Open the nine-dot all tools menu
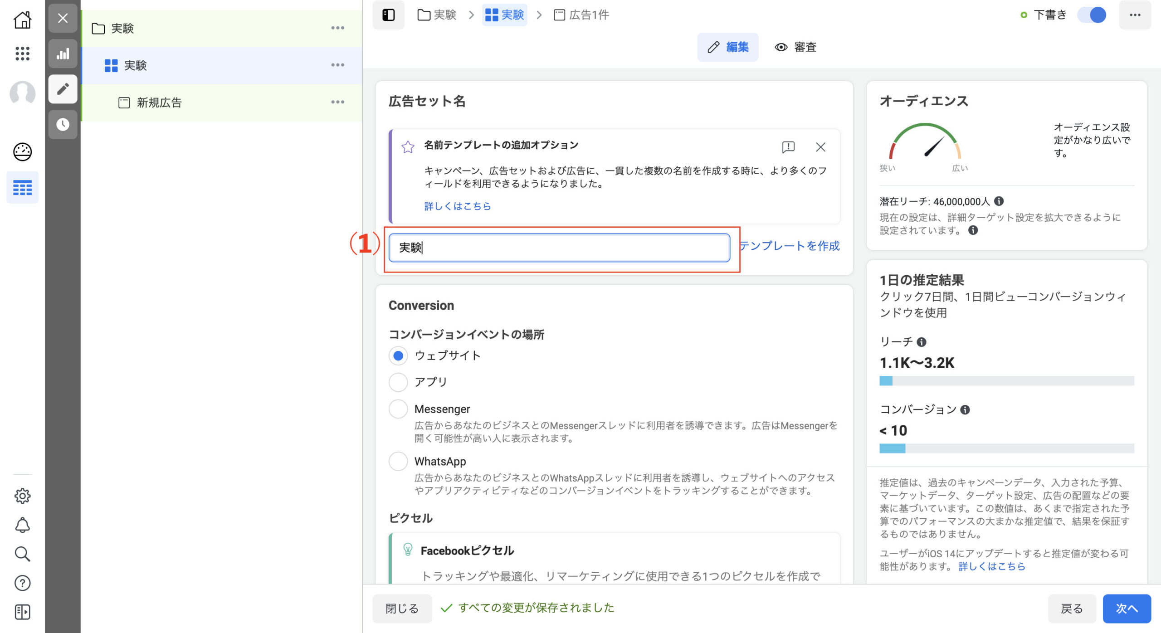 click(x=22, y=54)
